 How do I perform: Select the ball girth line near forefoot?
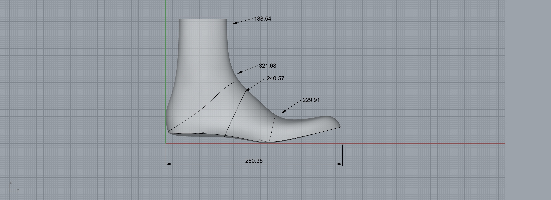click(x=272, y=129)
